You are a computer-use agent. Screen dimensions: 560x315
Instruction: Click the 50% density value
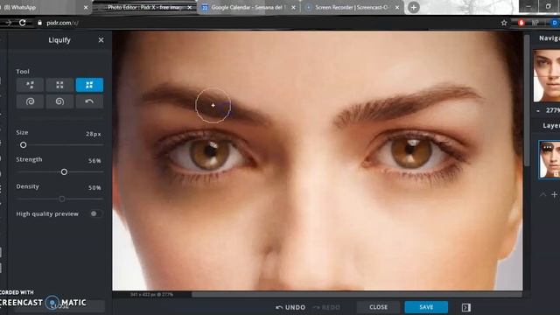tap(94, 187)
